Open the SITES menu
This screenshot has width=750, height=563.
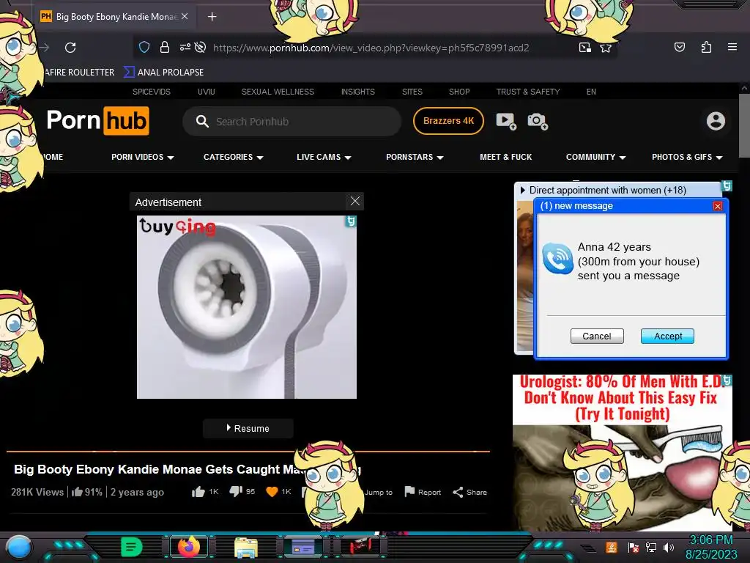[412, 92]
